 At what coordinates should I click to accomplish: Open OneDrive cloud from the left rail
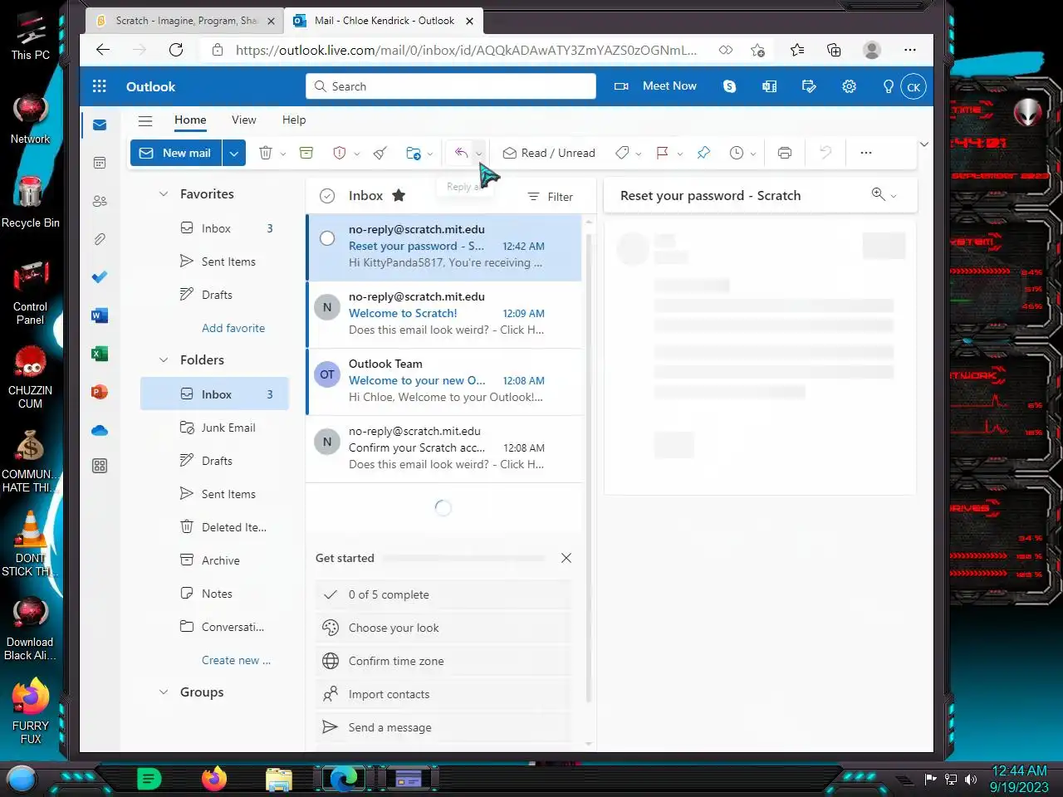pyautogui.click(x=100, y=430)
